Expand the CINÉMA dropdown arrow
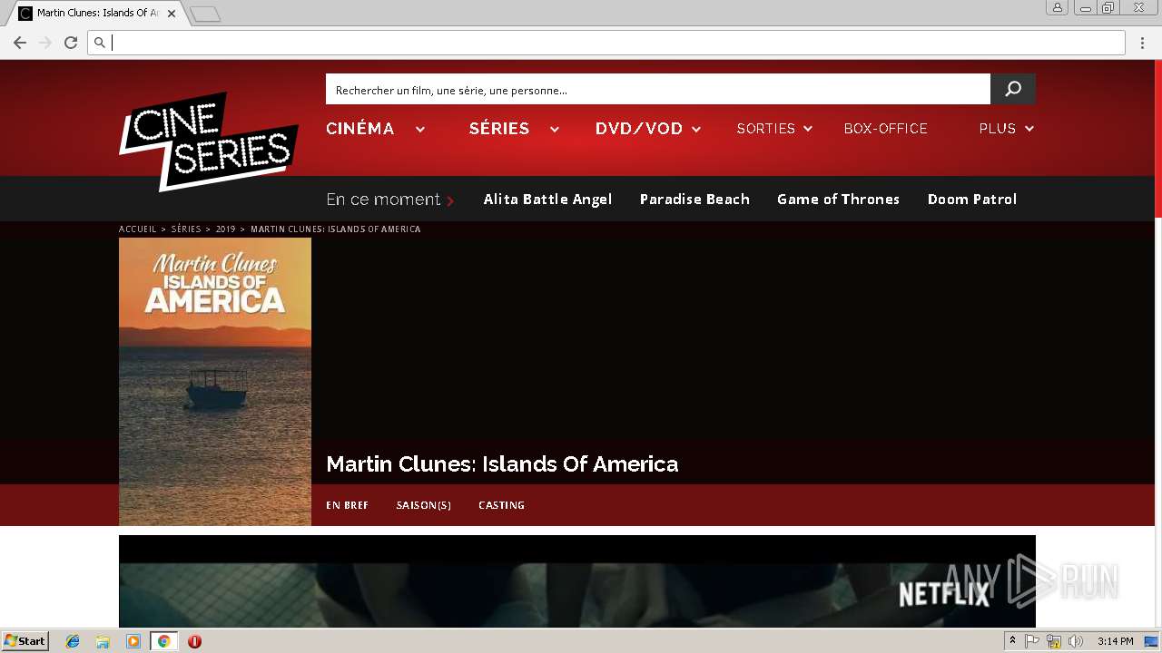 click(420, 130)
